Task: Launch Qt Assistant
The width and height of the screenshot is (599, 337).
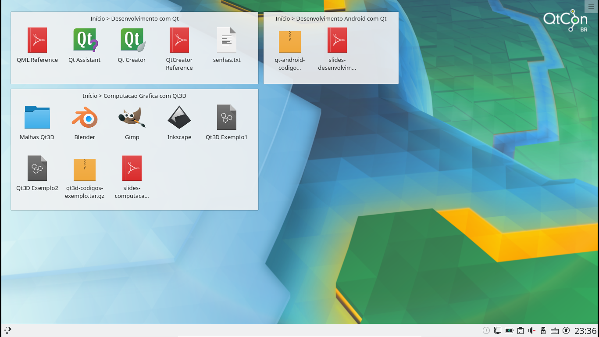Action: pos(84,40)
